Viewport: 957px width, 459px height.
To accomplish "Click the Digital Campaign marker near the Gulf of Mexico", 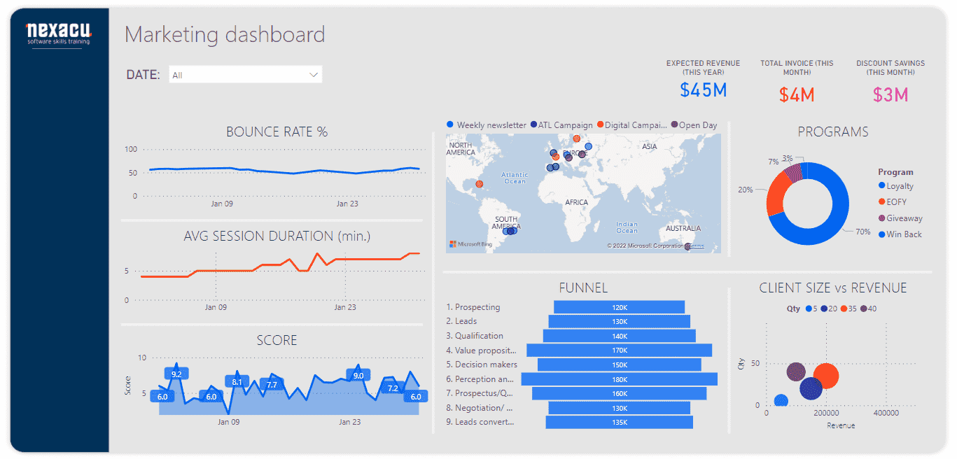I will [479, 184].
